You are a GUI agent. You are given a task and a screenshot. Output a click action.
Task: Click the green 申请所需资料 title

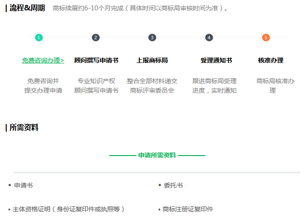pyautogui.click(x=157, y=155)
